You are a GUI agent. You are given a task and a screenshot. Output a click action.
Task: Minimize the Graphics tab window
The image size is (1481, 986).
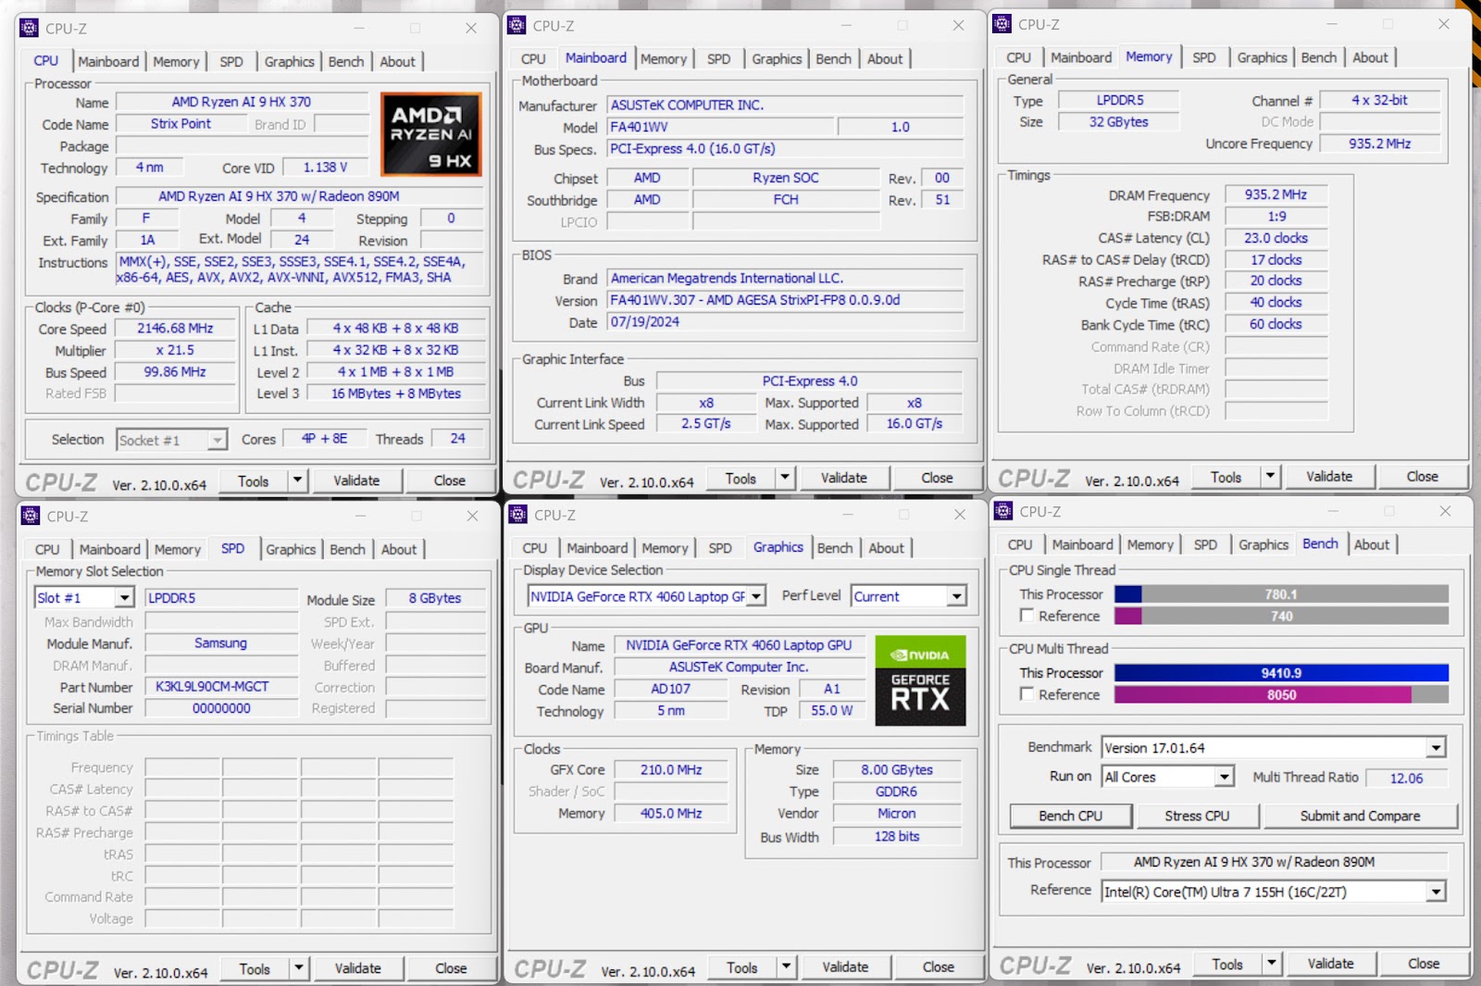847,514
